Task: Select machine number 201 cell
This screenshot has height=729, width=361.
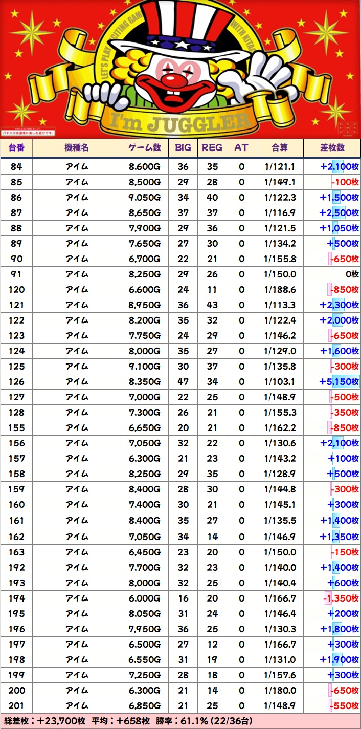Action: 16,705
